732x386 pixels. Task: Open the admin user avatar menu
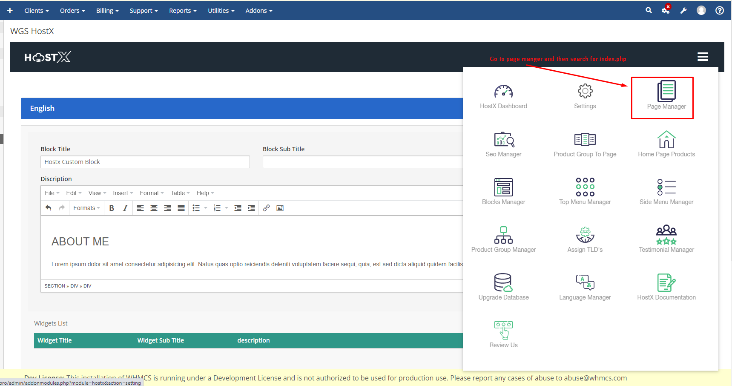701,10
